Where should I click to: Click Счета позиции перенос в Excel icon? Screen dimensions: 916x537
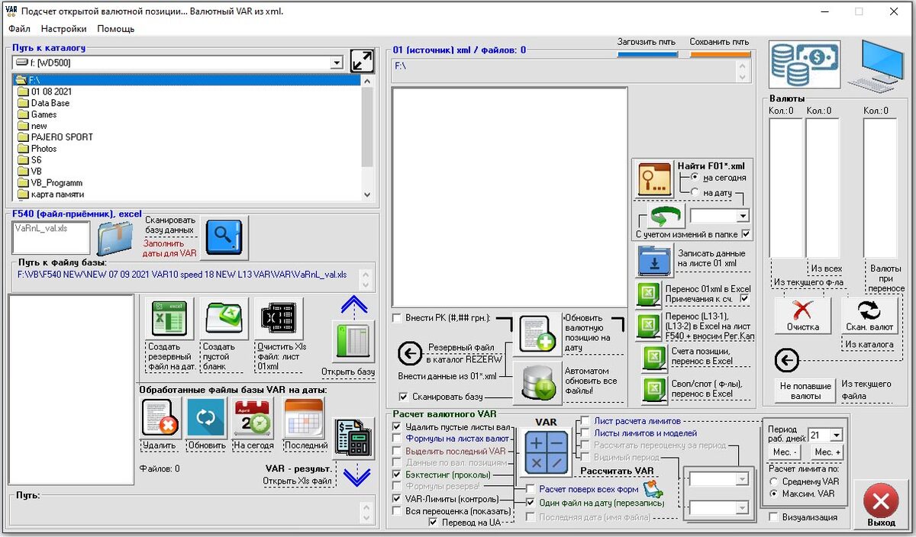(655, 357)
